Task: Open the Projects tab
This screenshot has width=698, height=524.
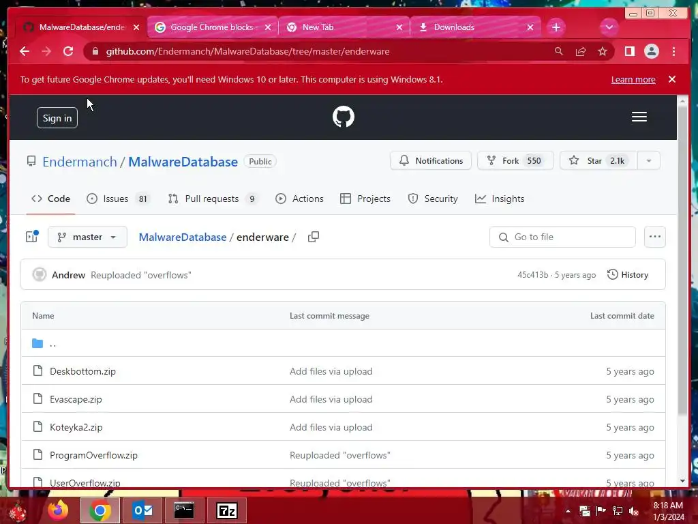Action: (365, 199)
